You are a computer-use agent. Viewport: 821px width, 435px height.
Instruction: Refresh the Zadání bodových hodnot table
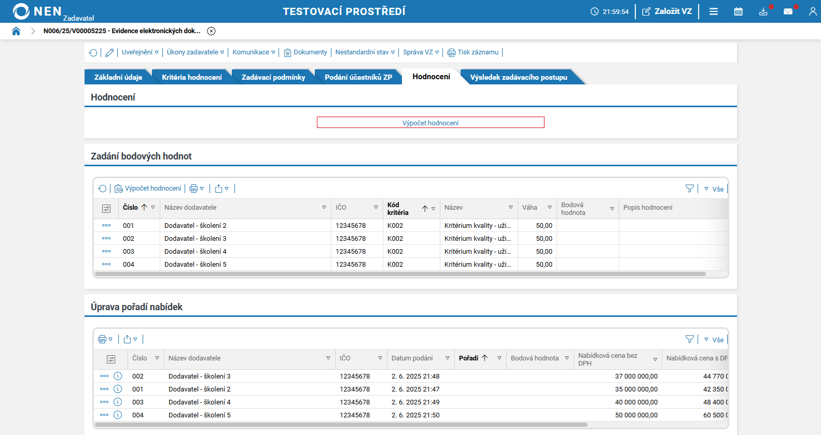coord(102,189)
